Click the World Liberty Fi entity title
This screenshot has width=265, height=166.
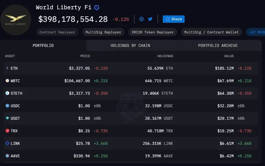pyautogui.click(x=64, y=7)
